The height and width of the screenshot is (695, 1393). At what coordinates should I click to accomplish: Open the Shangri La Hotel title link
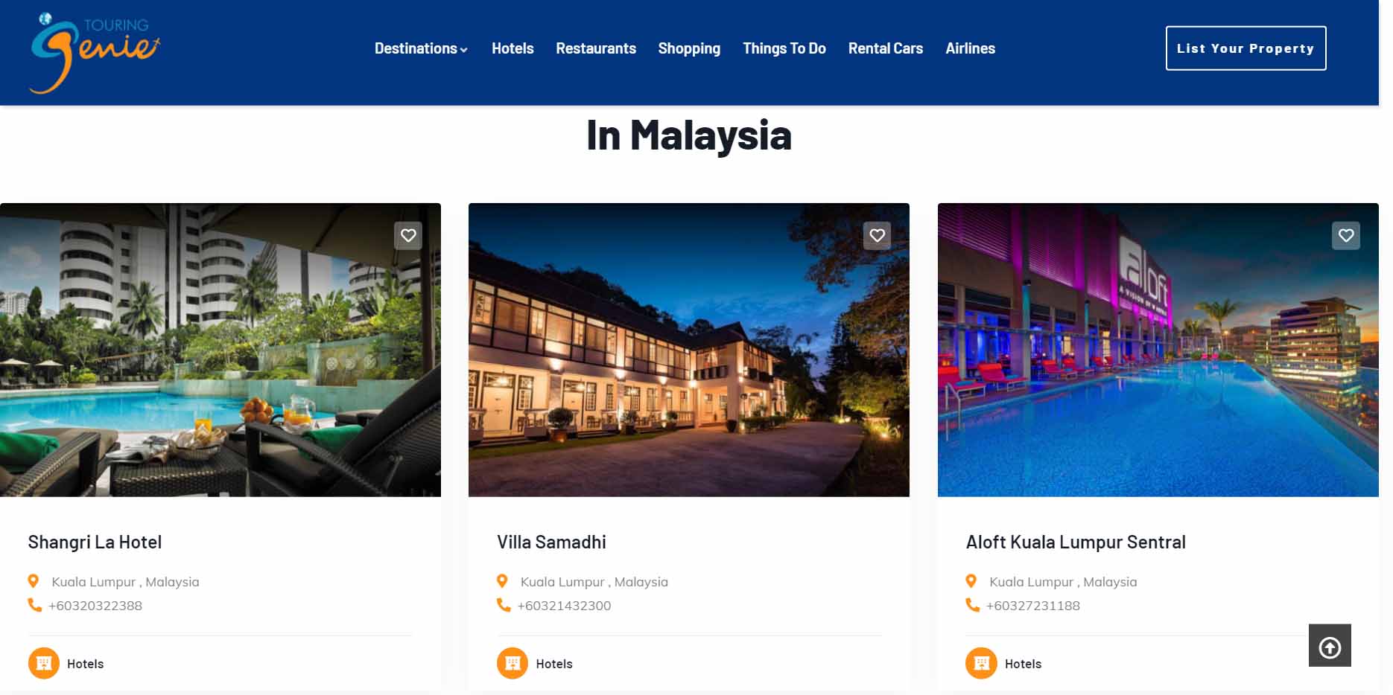95,542
